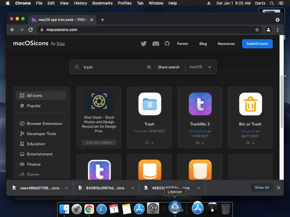Open the Twitter icon link in header
This screenshot has height=217, width=290.
pyautogui.click(x=144, y=44)
